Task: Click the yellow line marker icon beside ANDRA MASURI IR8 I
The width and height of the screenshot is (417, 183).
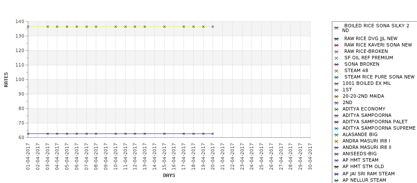Action: 337,141
